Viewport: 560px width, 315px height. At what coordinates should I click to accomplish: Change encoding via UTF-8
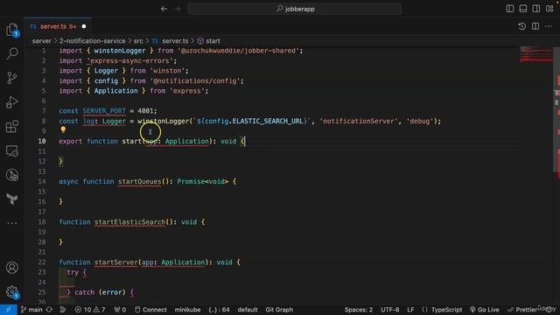[389, 310]
